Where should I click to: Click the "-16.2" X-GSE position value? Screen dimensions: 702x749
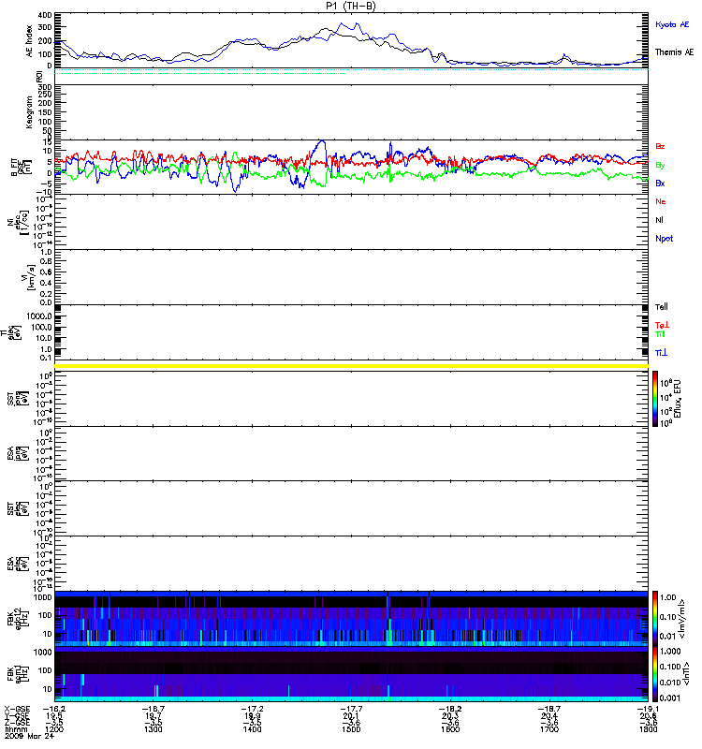[54, 709]
